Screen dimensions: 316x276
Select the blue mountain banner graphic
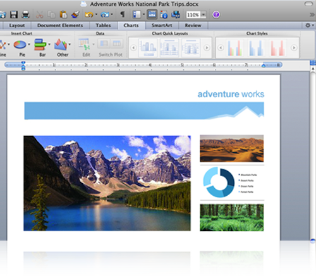pos(144,111)
